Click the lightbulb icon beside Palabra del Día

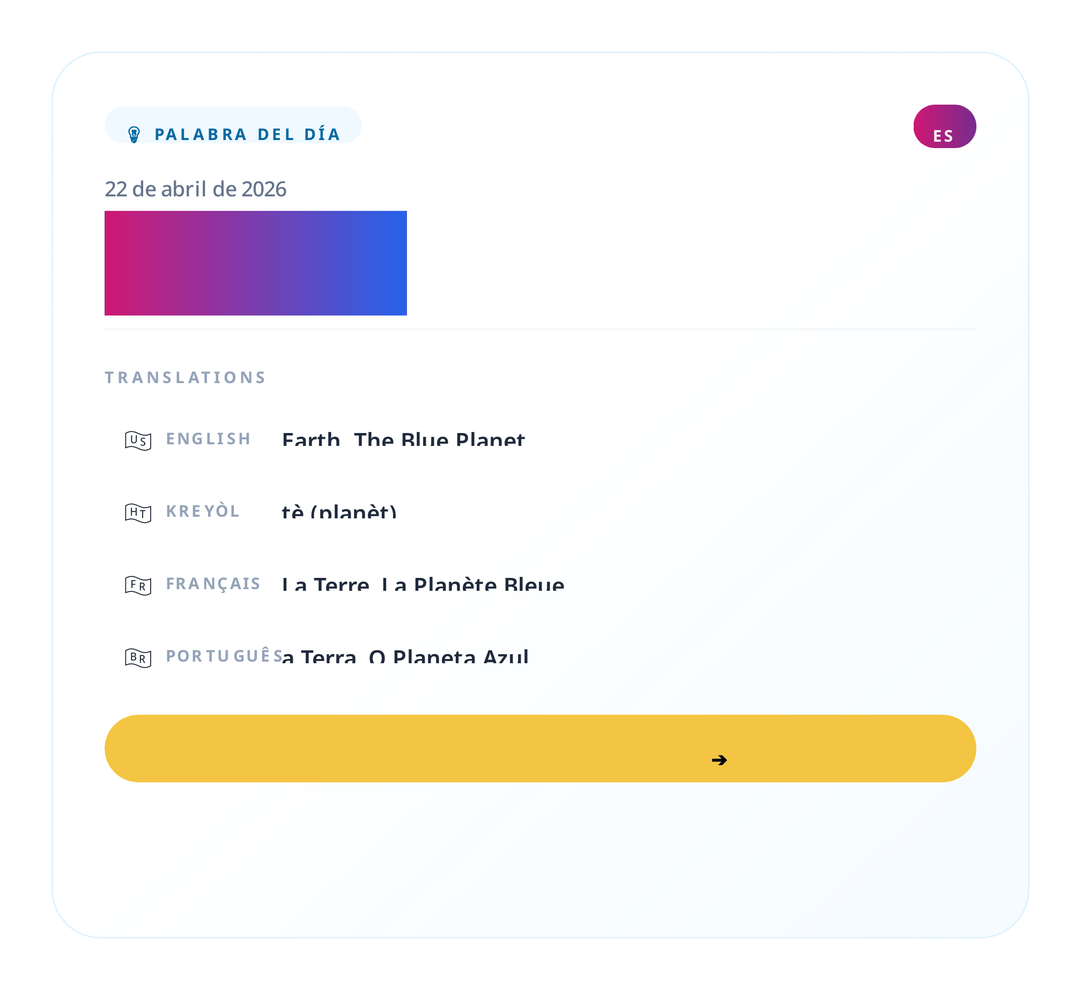pyautogui.click(x=134, y=134)
